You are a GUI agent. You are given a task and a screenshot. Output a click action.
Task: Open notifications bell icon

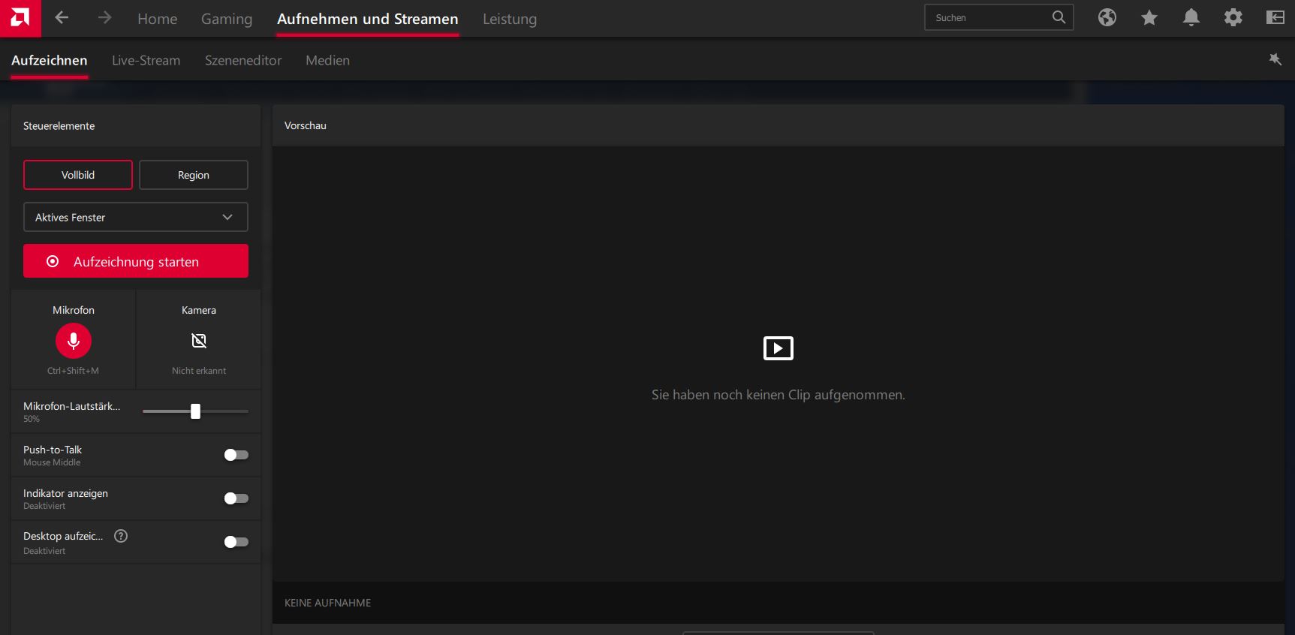point(1191,17)
